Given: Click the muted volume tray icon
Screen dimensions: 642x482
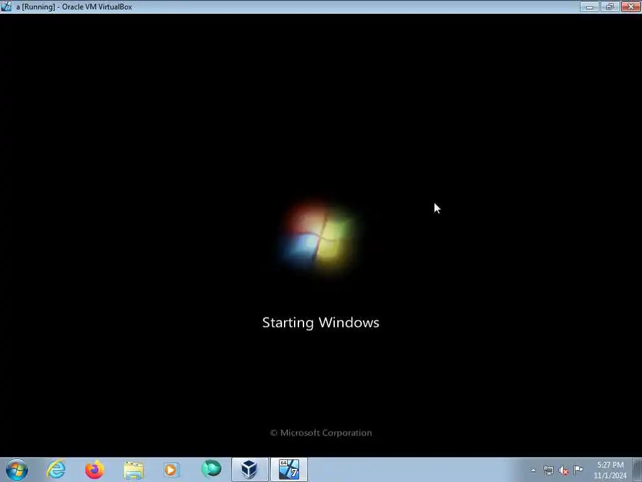Looking at the screenshot, I should coord(564,471).
